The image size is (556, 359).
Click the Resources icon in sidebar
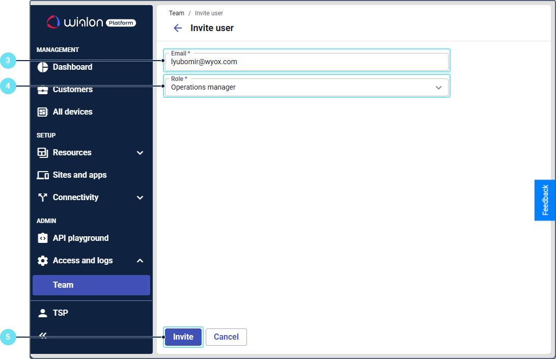point(43,153)
